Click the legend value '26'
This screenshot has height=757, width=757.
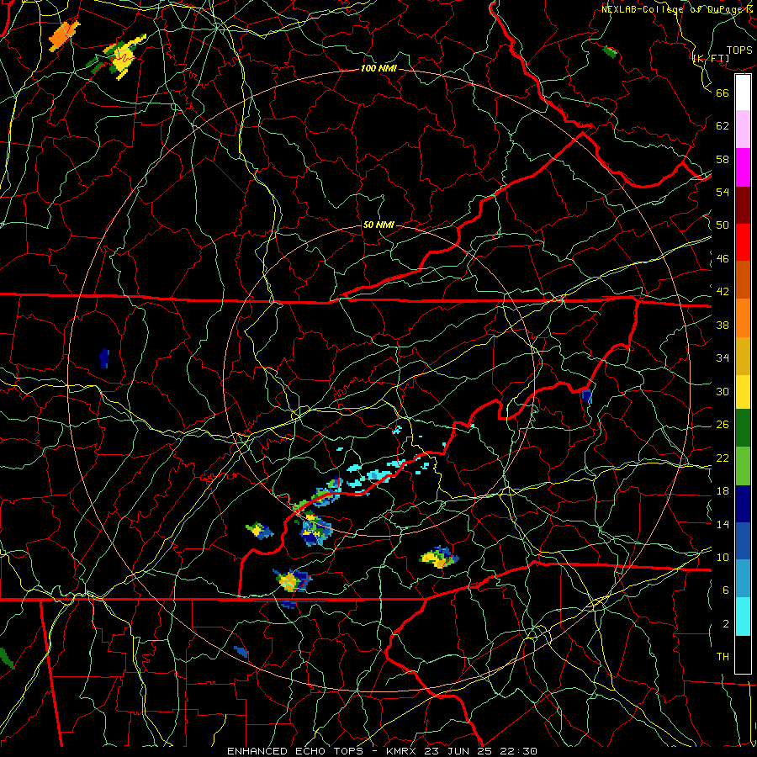(x=723, y=425)
